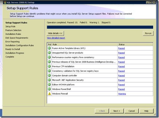
Task: Click green check icon for Edition WOW64 platform
Action: tap(49, 84)
